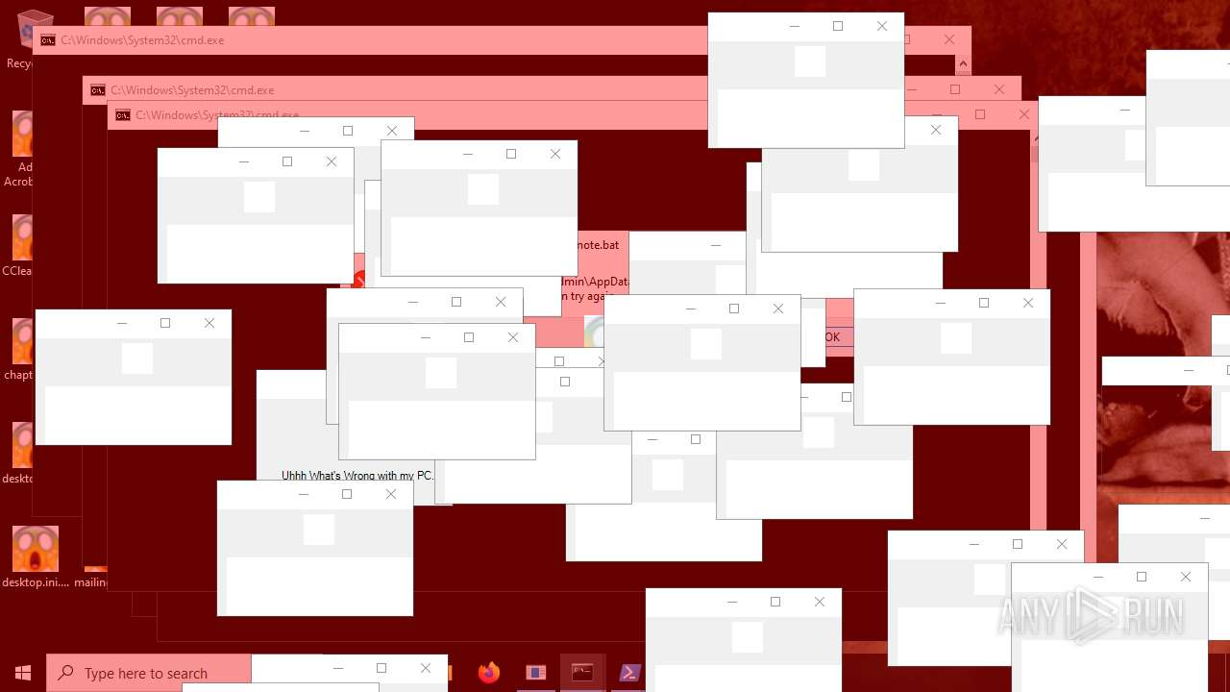Close the blank window overlapping cmd title bars

[882, 26]
